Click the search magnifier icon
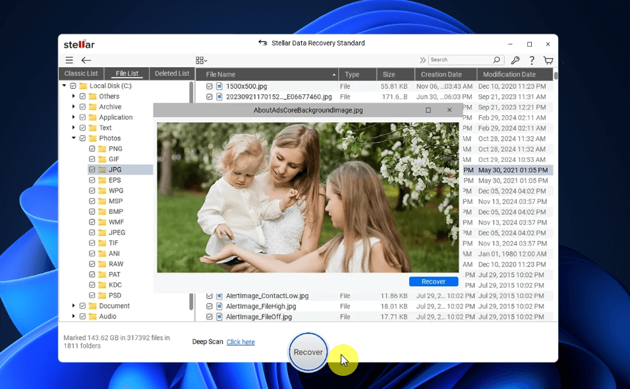Viewport: 630px width, 389px height. tap(496, 60)
